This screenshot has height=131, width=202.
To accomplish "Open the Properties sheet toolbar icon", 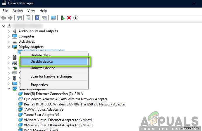I will (28, 18).
